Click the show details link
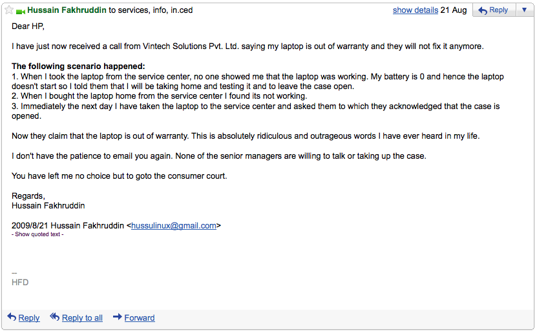The image size is (537, 333). [415, 10]
